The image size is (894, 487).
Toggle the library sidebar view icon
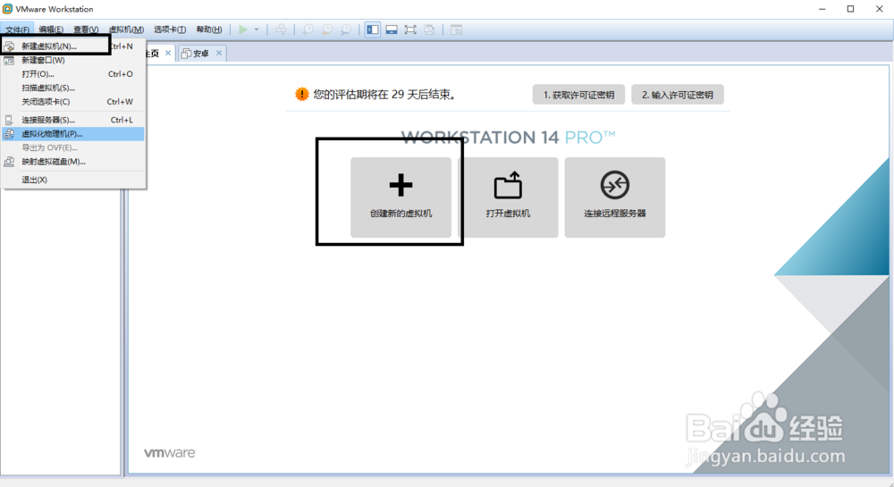pyautogui.click(x=373, y=29)
